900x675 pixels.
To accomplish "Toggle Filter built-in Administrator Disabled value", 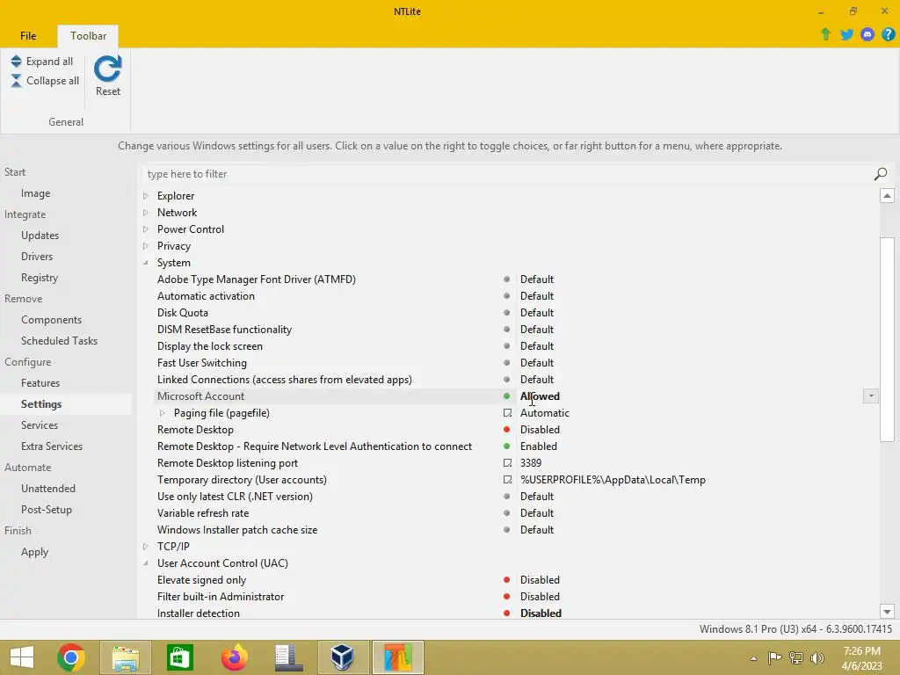I will pos(540,597).
